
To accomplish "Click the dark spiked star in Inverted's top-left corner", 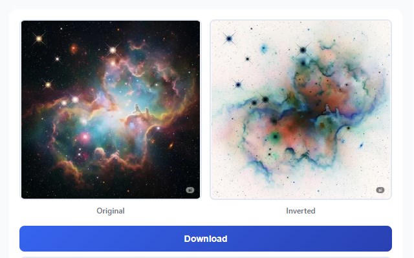I will [x=229, y=39].
